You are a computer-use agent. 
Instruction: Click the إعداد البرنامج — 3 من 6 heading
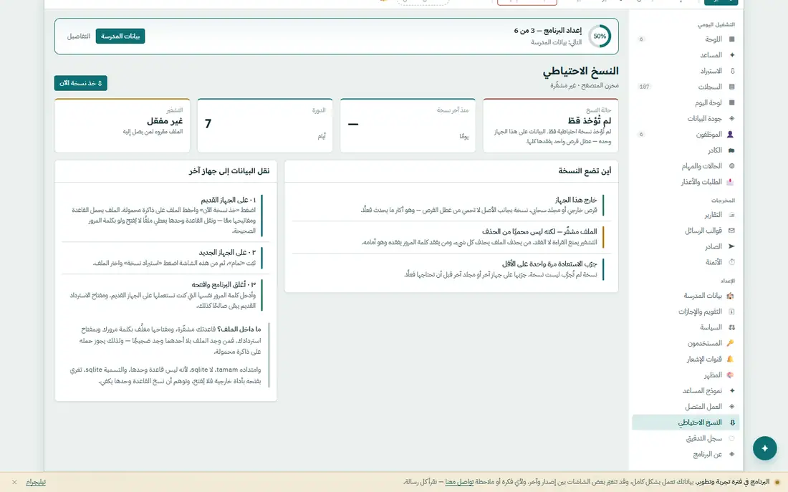pyautogui.click(x=547, y=31)
